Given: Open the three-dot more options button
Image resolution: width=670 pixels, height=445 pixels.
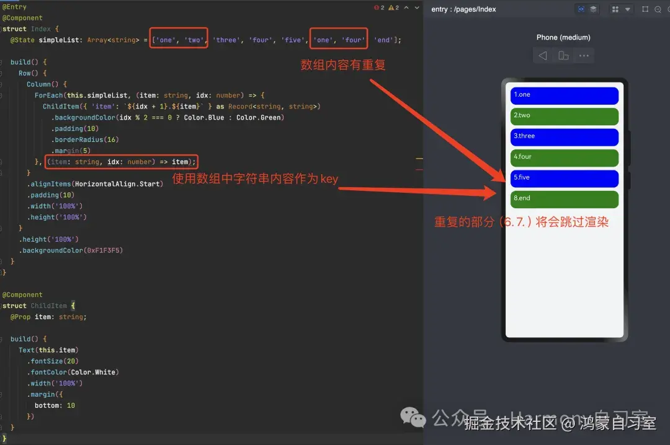Looking at the screenshot, I should 584,56.
